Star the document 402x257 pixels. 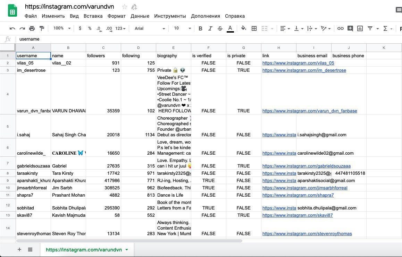(x=125, y=7)
